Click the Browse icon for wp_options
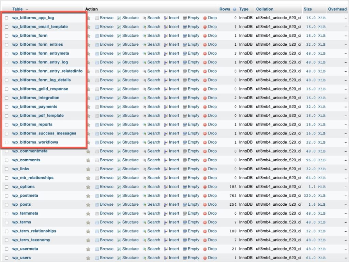This screenshot has width=349, height=262. (x=104, y=187)
